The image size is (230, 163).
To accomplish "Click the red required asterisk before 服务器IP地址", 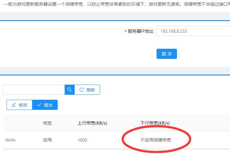I will point(126,31).
